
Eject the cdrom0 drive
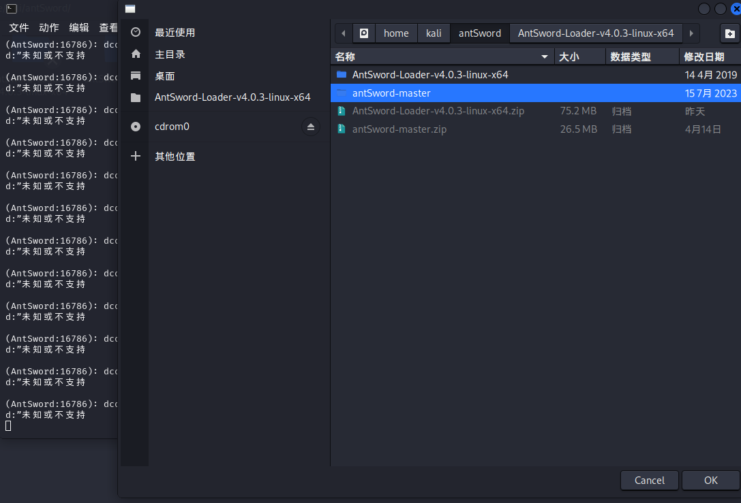310,127
